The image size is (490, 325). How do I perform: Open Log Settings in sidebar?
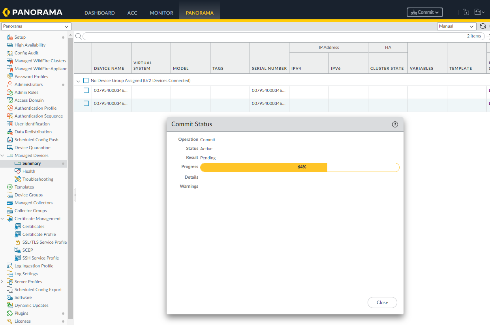point(26,274)
